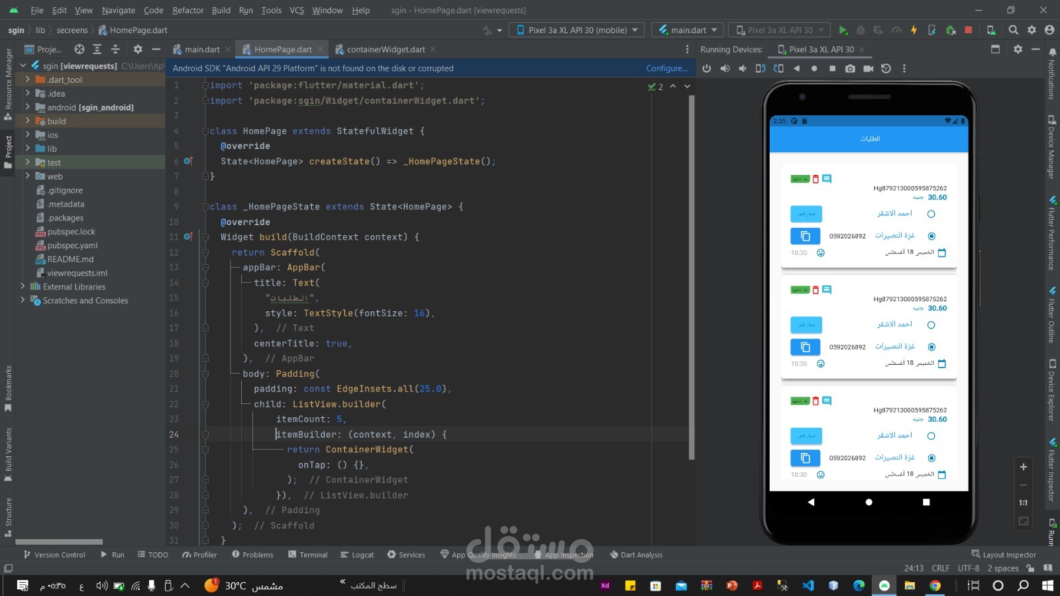This screenshot has height=596, width=1060.
Task: Open the Problems tool window
Action: 252,555
